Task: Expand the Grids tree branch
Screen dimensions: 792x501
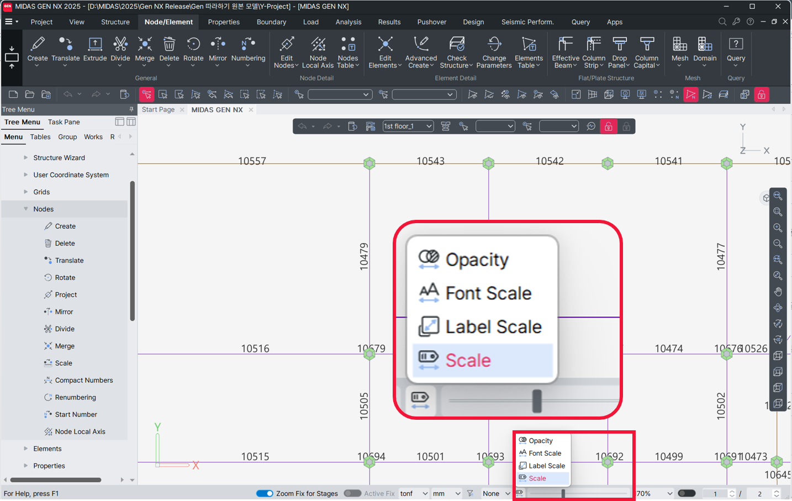Action: tap(25, 192)
